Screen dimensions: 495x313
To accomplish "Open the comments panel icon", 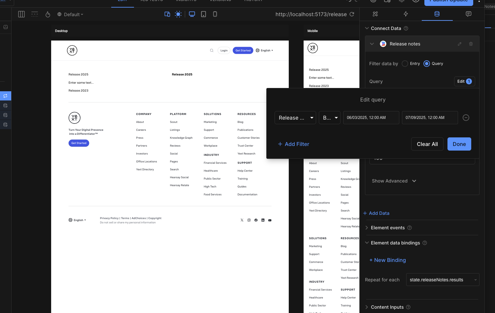I will 468,14.
